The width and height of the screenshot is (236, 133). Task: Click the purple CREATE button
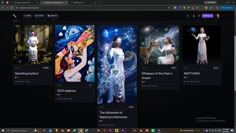click(208, 16)
